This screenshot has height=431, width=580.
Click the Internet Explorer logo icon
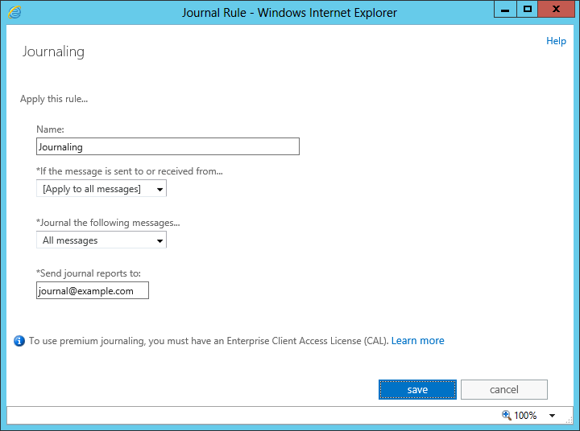pos(14,12)
